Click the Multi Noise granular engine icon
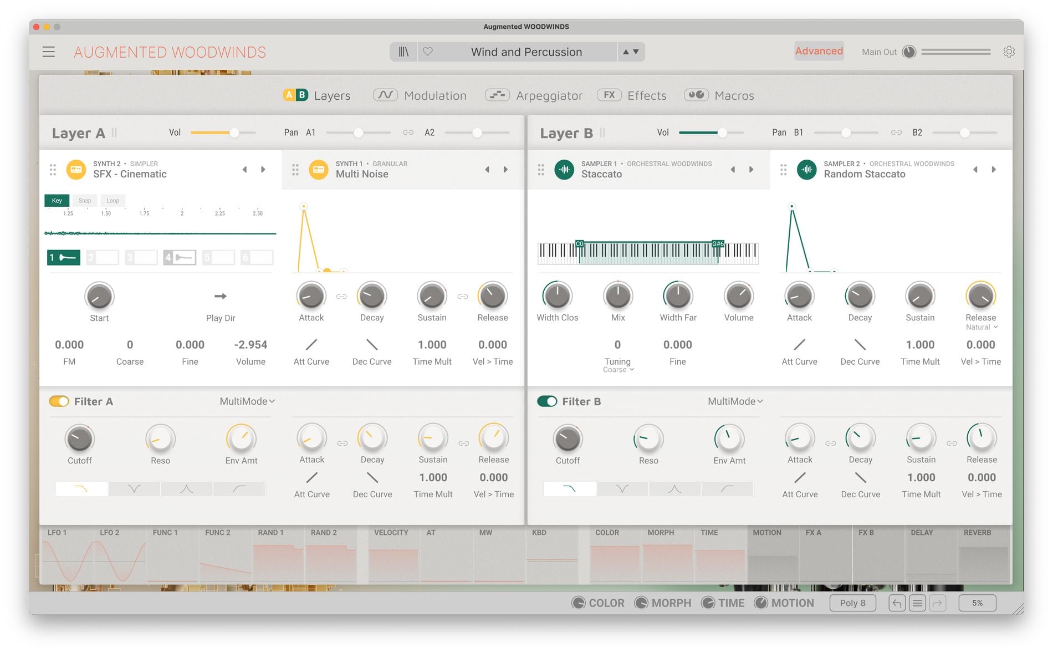1053x653 pixels. [x=319, y=169]
